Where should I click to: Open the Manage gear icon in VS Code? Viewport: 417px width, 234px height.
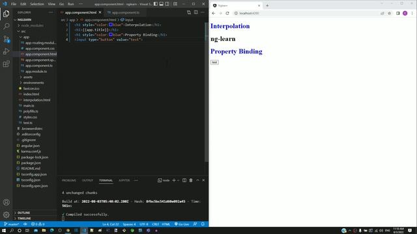pyautogui.click(x=6, y=214)
